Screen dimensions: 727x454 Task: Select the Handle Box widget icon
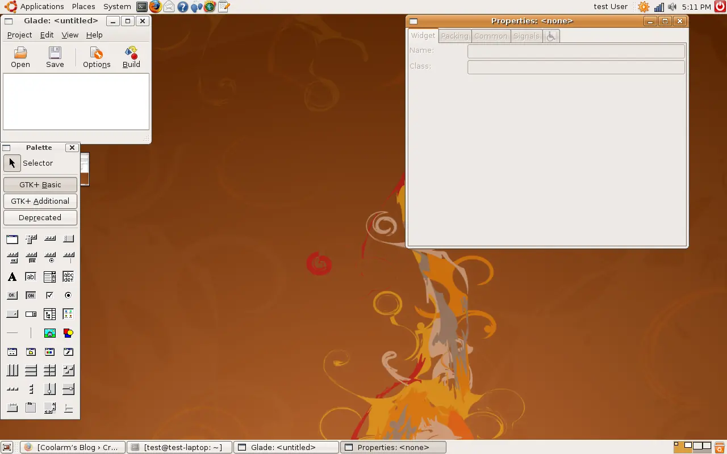tap(69, 239)
